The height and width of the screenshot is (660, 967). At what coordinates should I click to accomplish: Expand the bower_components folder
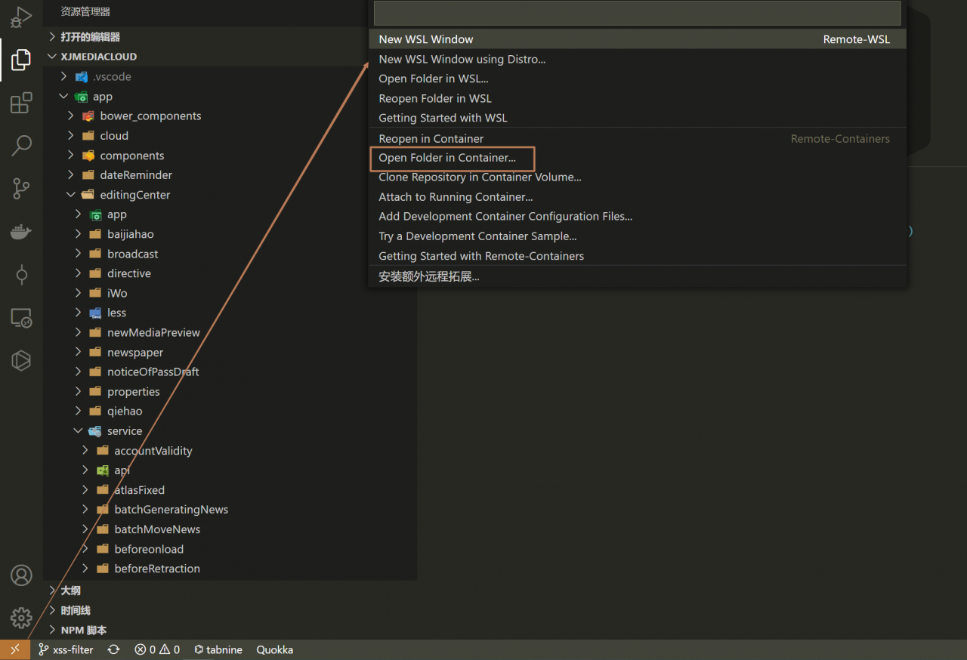click(x=230, y=116)
